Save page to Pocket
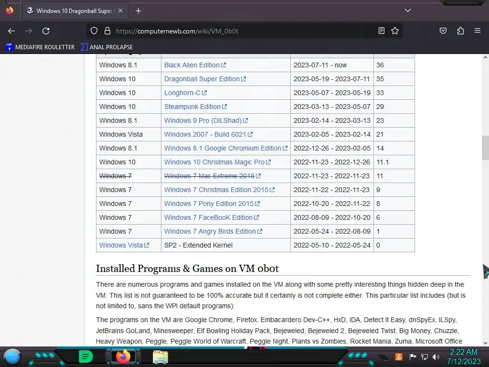The height and width of the screenshot is (367, 489). [443, 31]
